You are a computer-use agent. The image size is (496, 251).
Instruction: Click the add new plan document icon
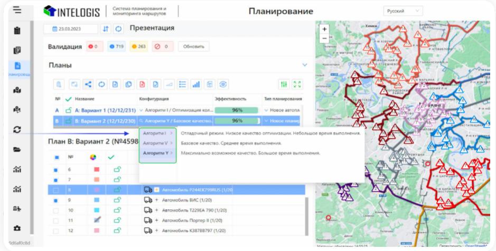click(x=115, y=84)
